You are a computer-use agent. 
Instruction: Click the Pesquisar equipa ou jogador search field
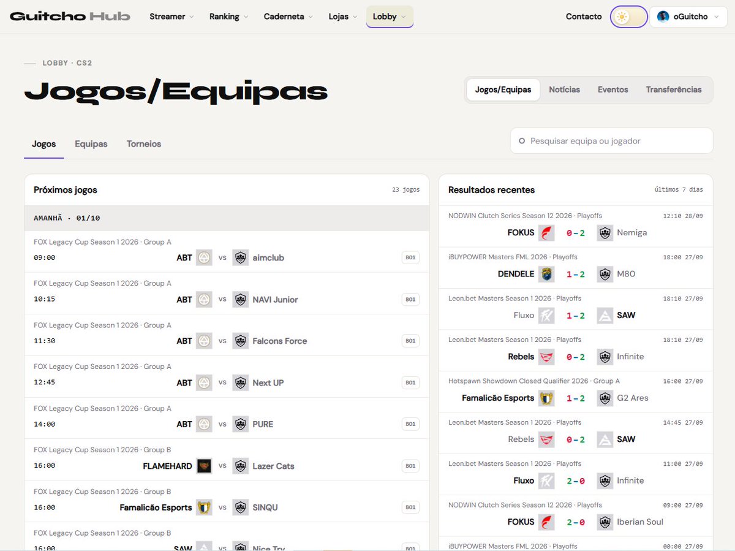point(611,141)
